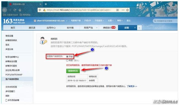Select the 开启 radio button
The image size is (179, 105).
(x=67, y=57)
